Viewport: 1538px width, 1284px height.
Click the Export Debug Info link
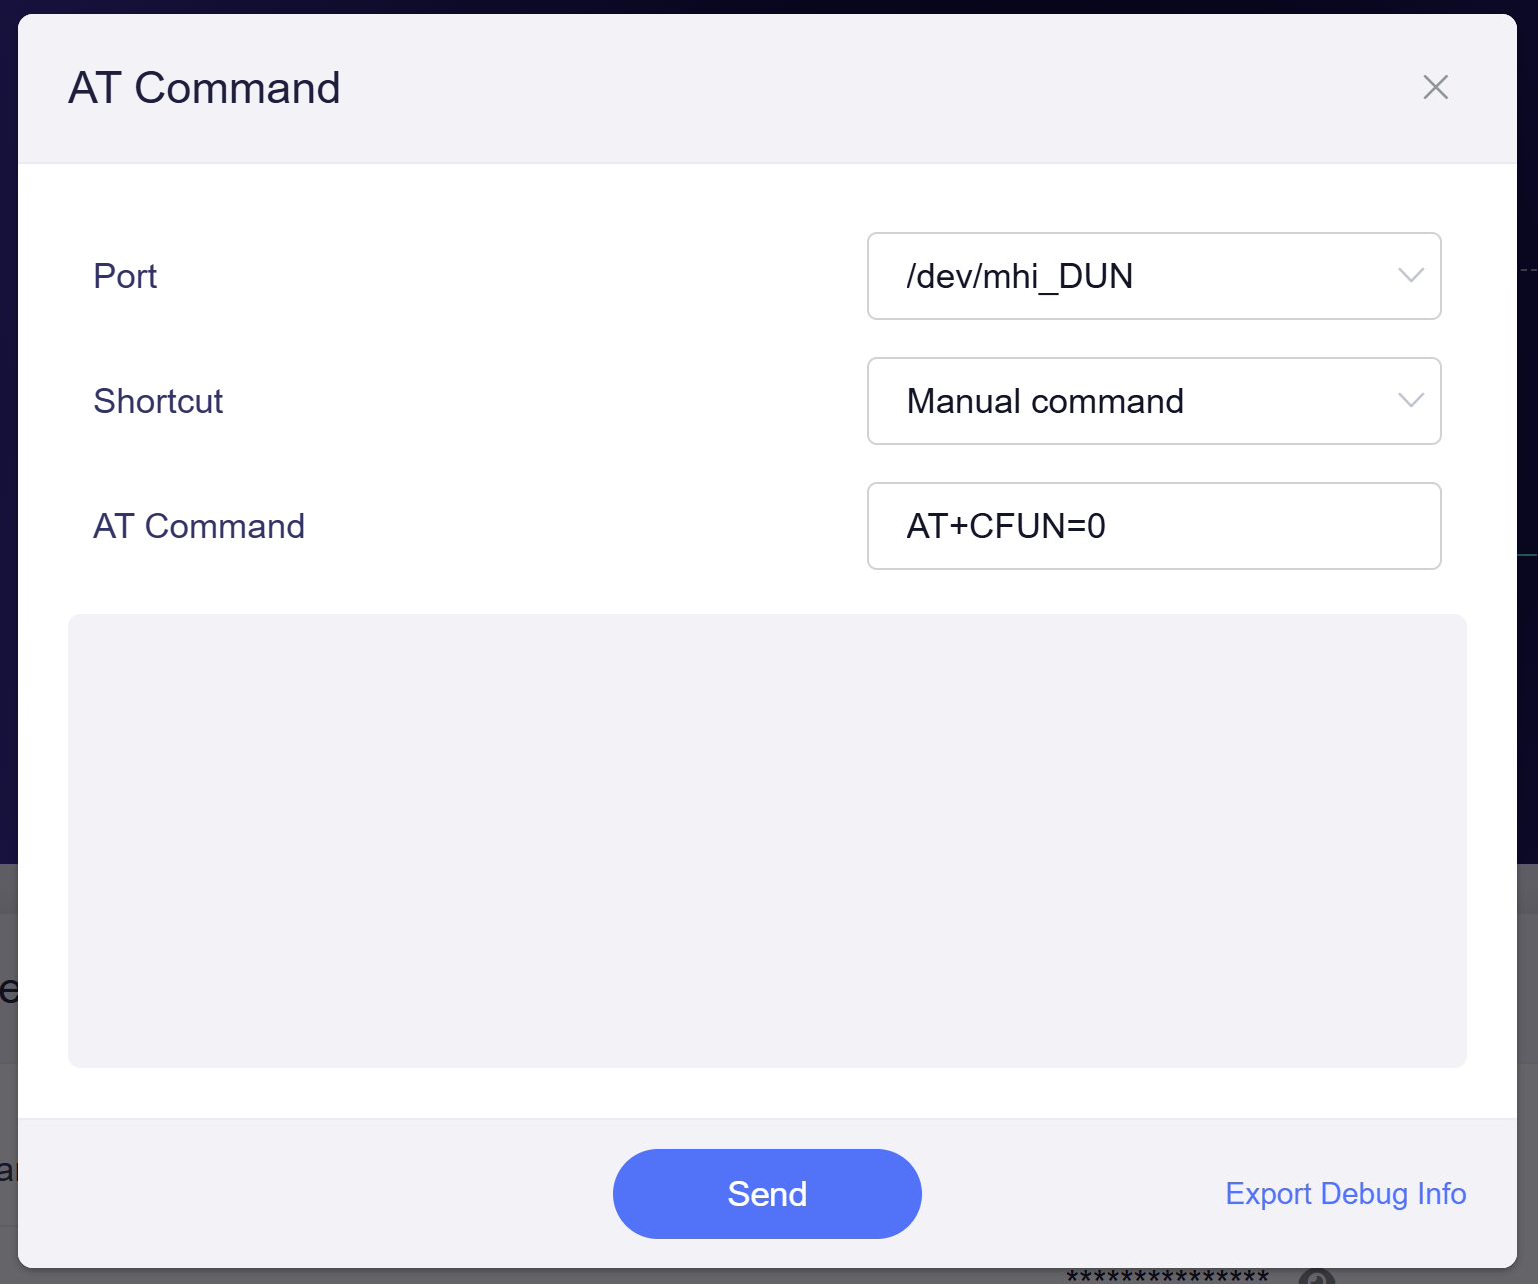1345,1194
